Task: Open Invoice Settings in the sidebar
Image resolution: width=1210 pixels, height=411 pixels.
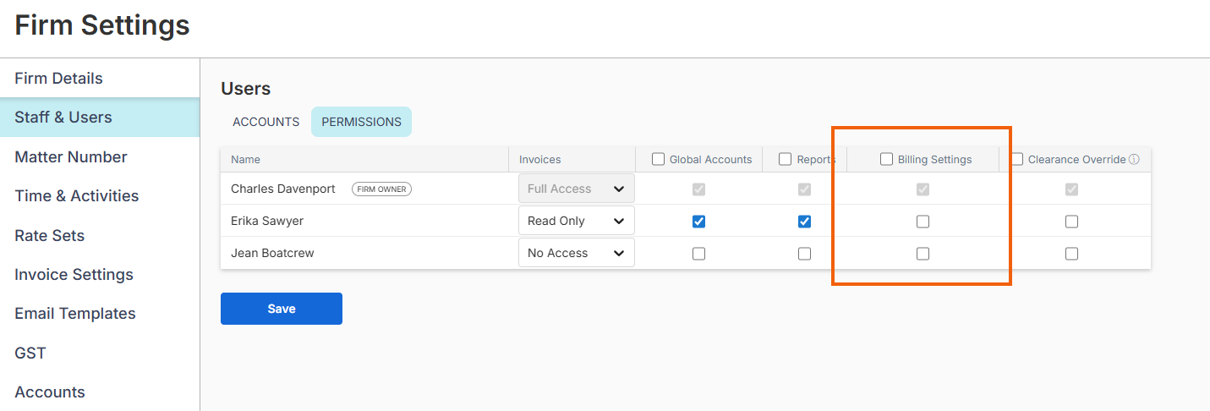Action: click(74, 275)
